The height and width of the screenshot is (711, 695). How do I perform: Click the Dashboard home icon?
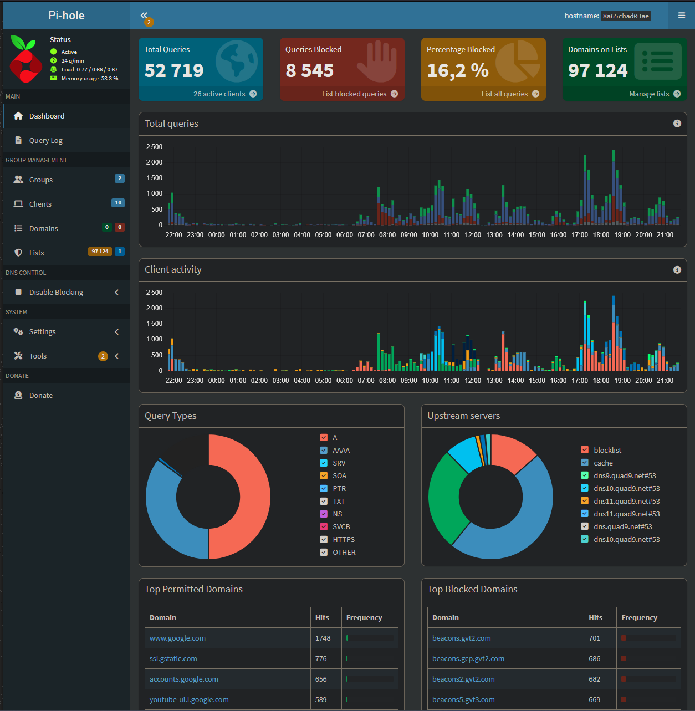pos(18,116)
